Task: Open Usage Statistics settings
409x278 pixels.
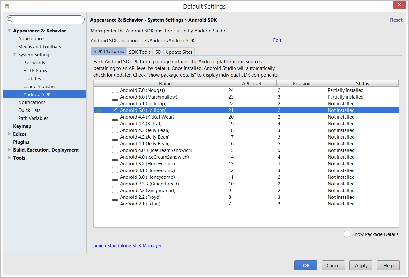Action: pos(40,86)
